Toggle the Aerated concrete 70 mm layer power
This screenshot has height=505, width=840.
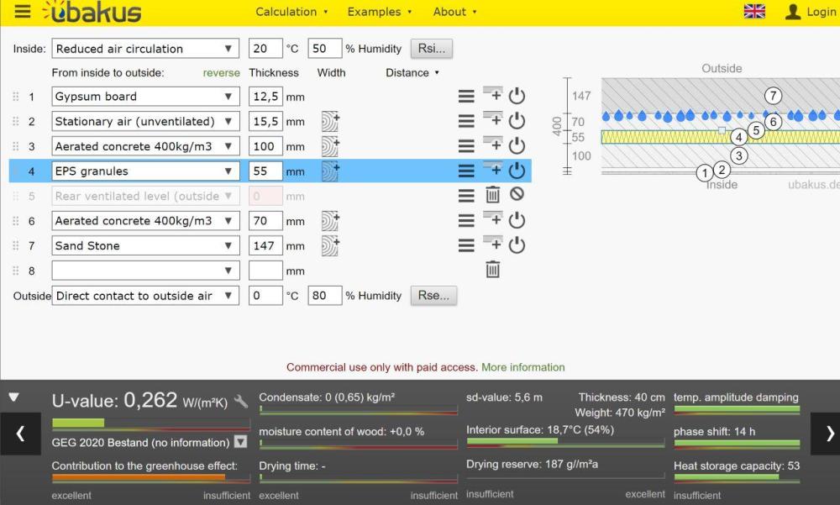[517, 220]
